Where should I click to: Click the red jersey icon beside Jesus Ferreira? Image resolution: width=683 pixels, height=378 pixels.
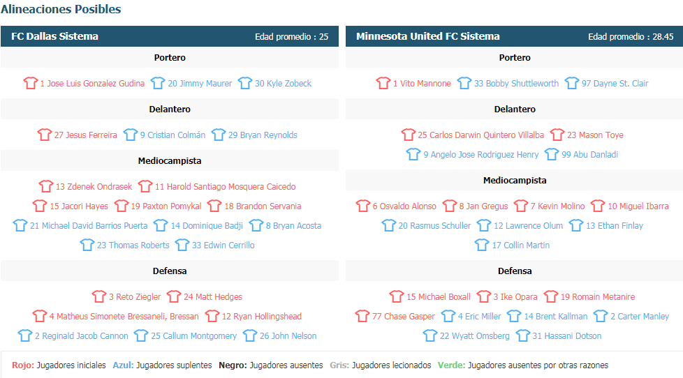point(45,135)
